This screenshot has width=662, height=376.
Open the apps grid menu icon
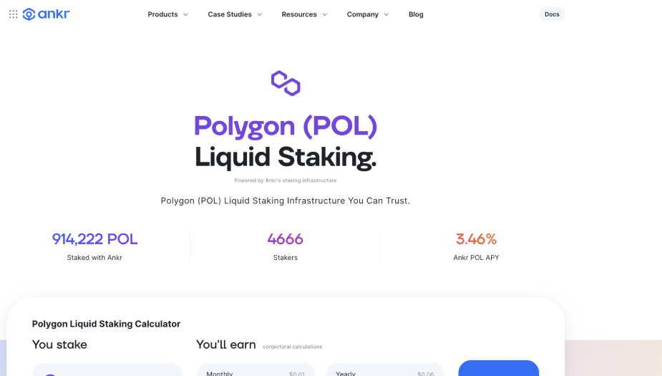pyautogui.click(x=13, y=14)
